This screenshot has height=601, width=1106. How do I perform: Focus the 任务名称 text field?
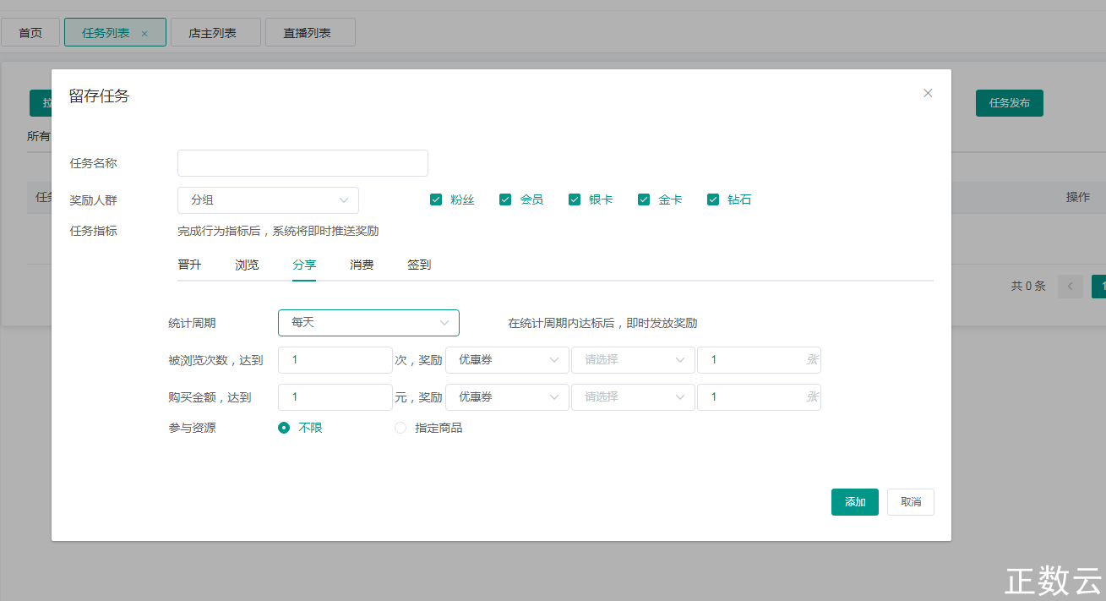pos(302,163)
